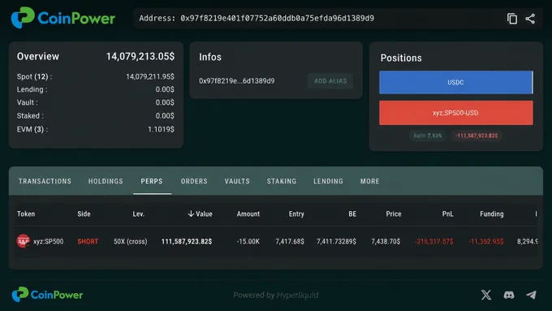The height and width of the screenshot is (311, 552).
Task: Click the Staked row label
Action: pos(30,116)
